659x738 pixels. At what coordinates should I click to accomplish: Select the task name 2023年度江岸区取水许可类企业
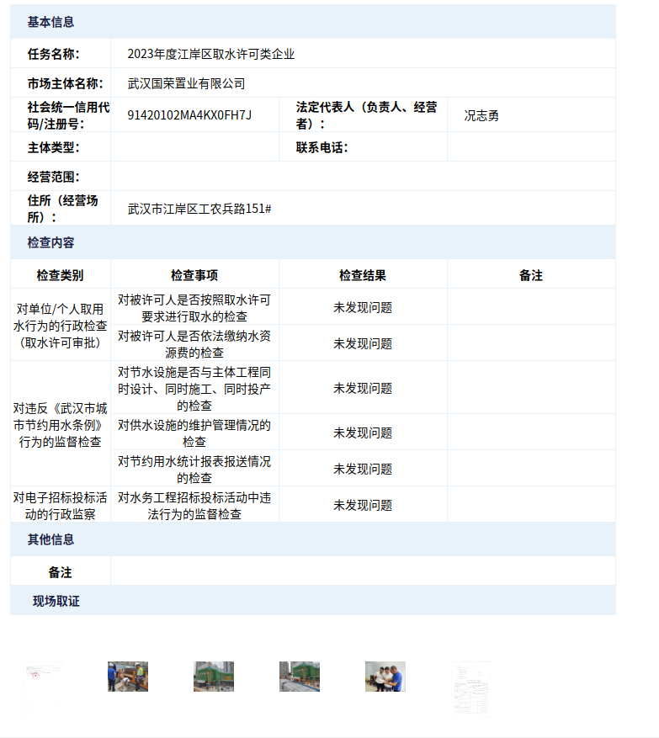click(210, 54)
